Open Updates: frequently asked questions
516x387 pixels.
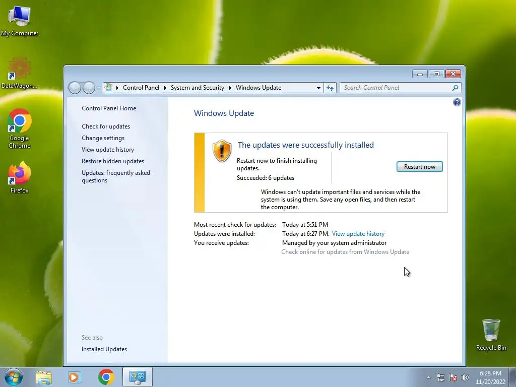click(115, 176)
